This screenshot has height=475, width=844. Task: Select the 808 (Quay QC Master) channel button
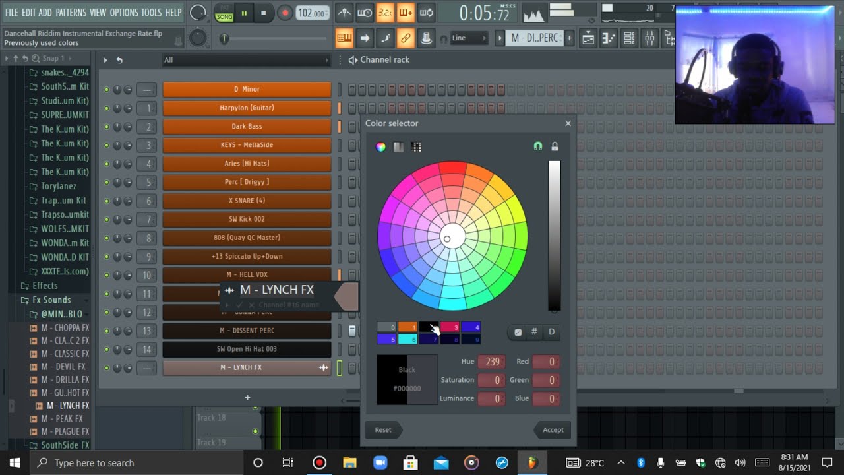247,237
